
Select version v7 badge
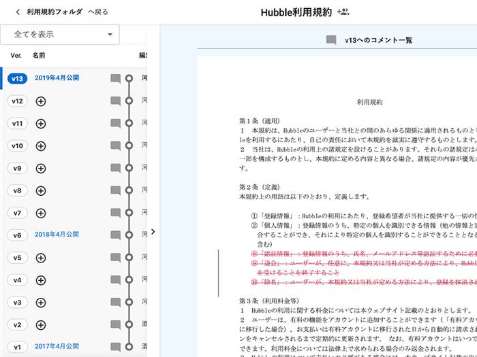[x=17, y=213]
